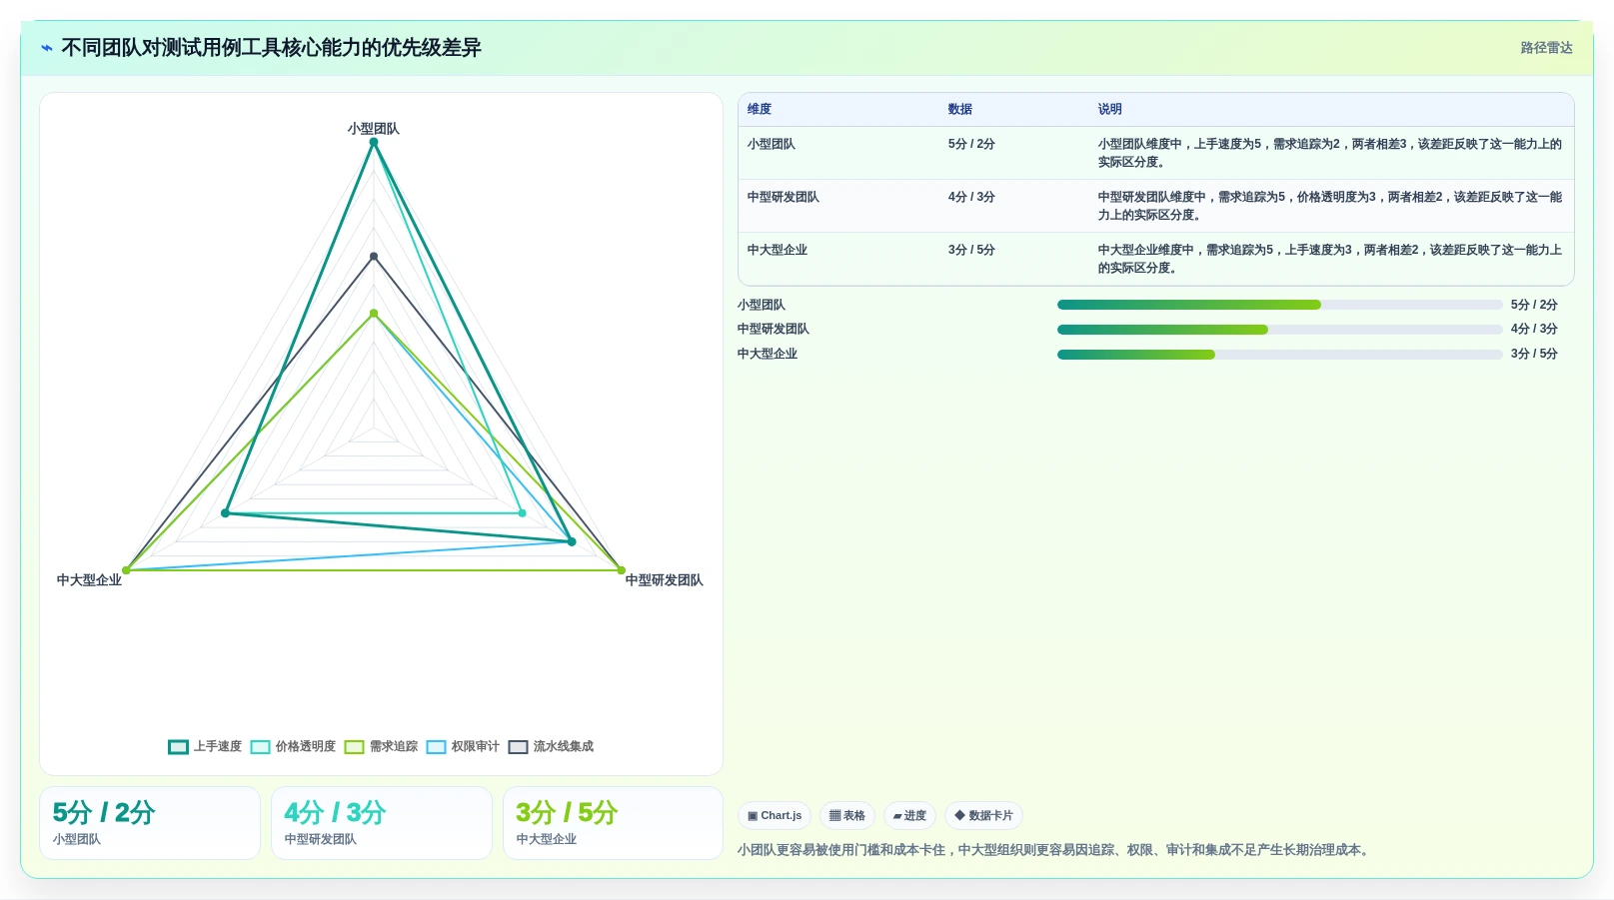Click the 表格 tag chip

pos(847,816)
